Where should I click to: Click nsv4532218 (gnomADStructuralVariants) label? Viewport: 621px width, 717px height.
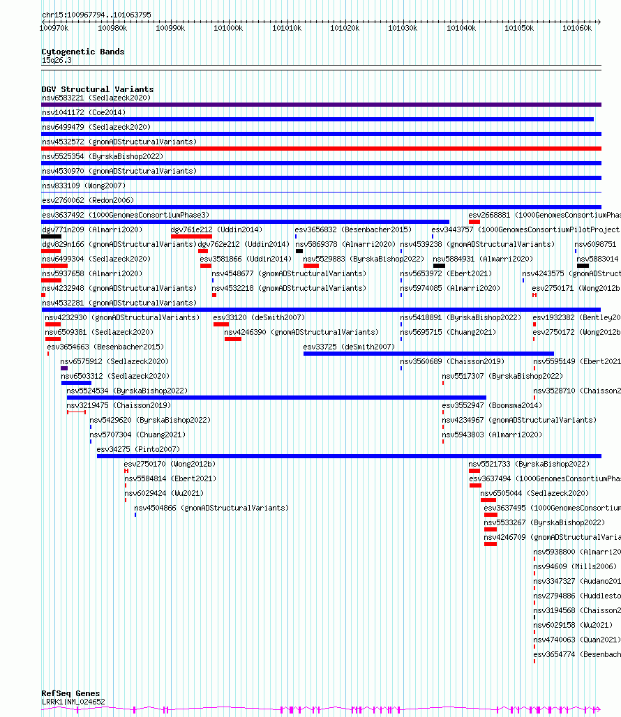pyautogui.click(x=289, y=288)
